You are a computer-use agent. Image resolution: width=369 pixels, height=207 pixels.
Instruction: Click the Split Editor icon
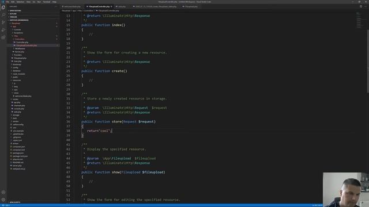[x=361, y=6]
